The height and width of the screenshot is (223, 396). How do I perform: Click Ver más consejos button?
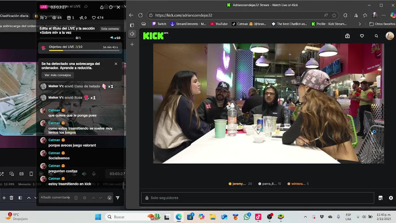(58, 75)
